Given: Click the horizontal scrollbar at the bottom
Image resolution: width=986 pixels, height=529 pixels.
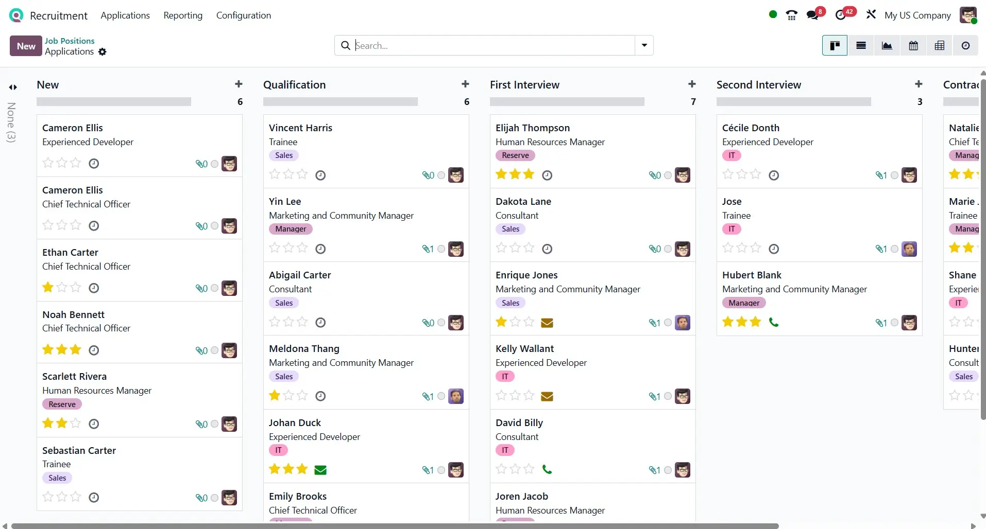Looking at the screenshot, I should pyautogui.click(x=395, y=526).
